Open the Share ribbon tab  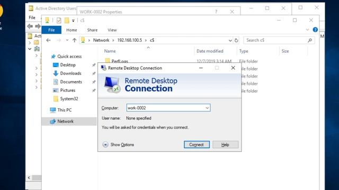tap(92, 30)
